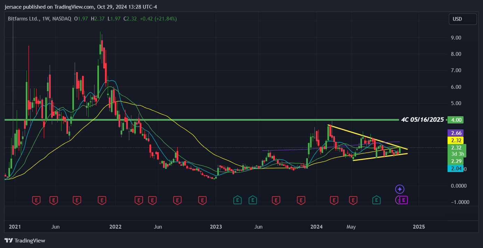Click the cyan 2.04 price label
483x248 pixels.
(x=456, y=169)
